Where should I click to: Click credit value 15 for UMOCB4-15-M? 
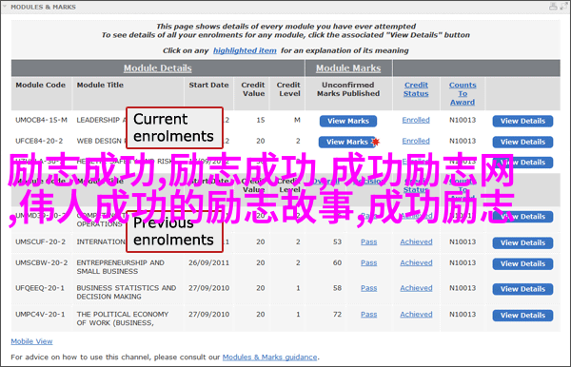pyautogui.click(x=261, y=120)
